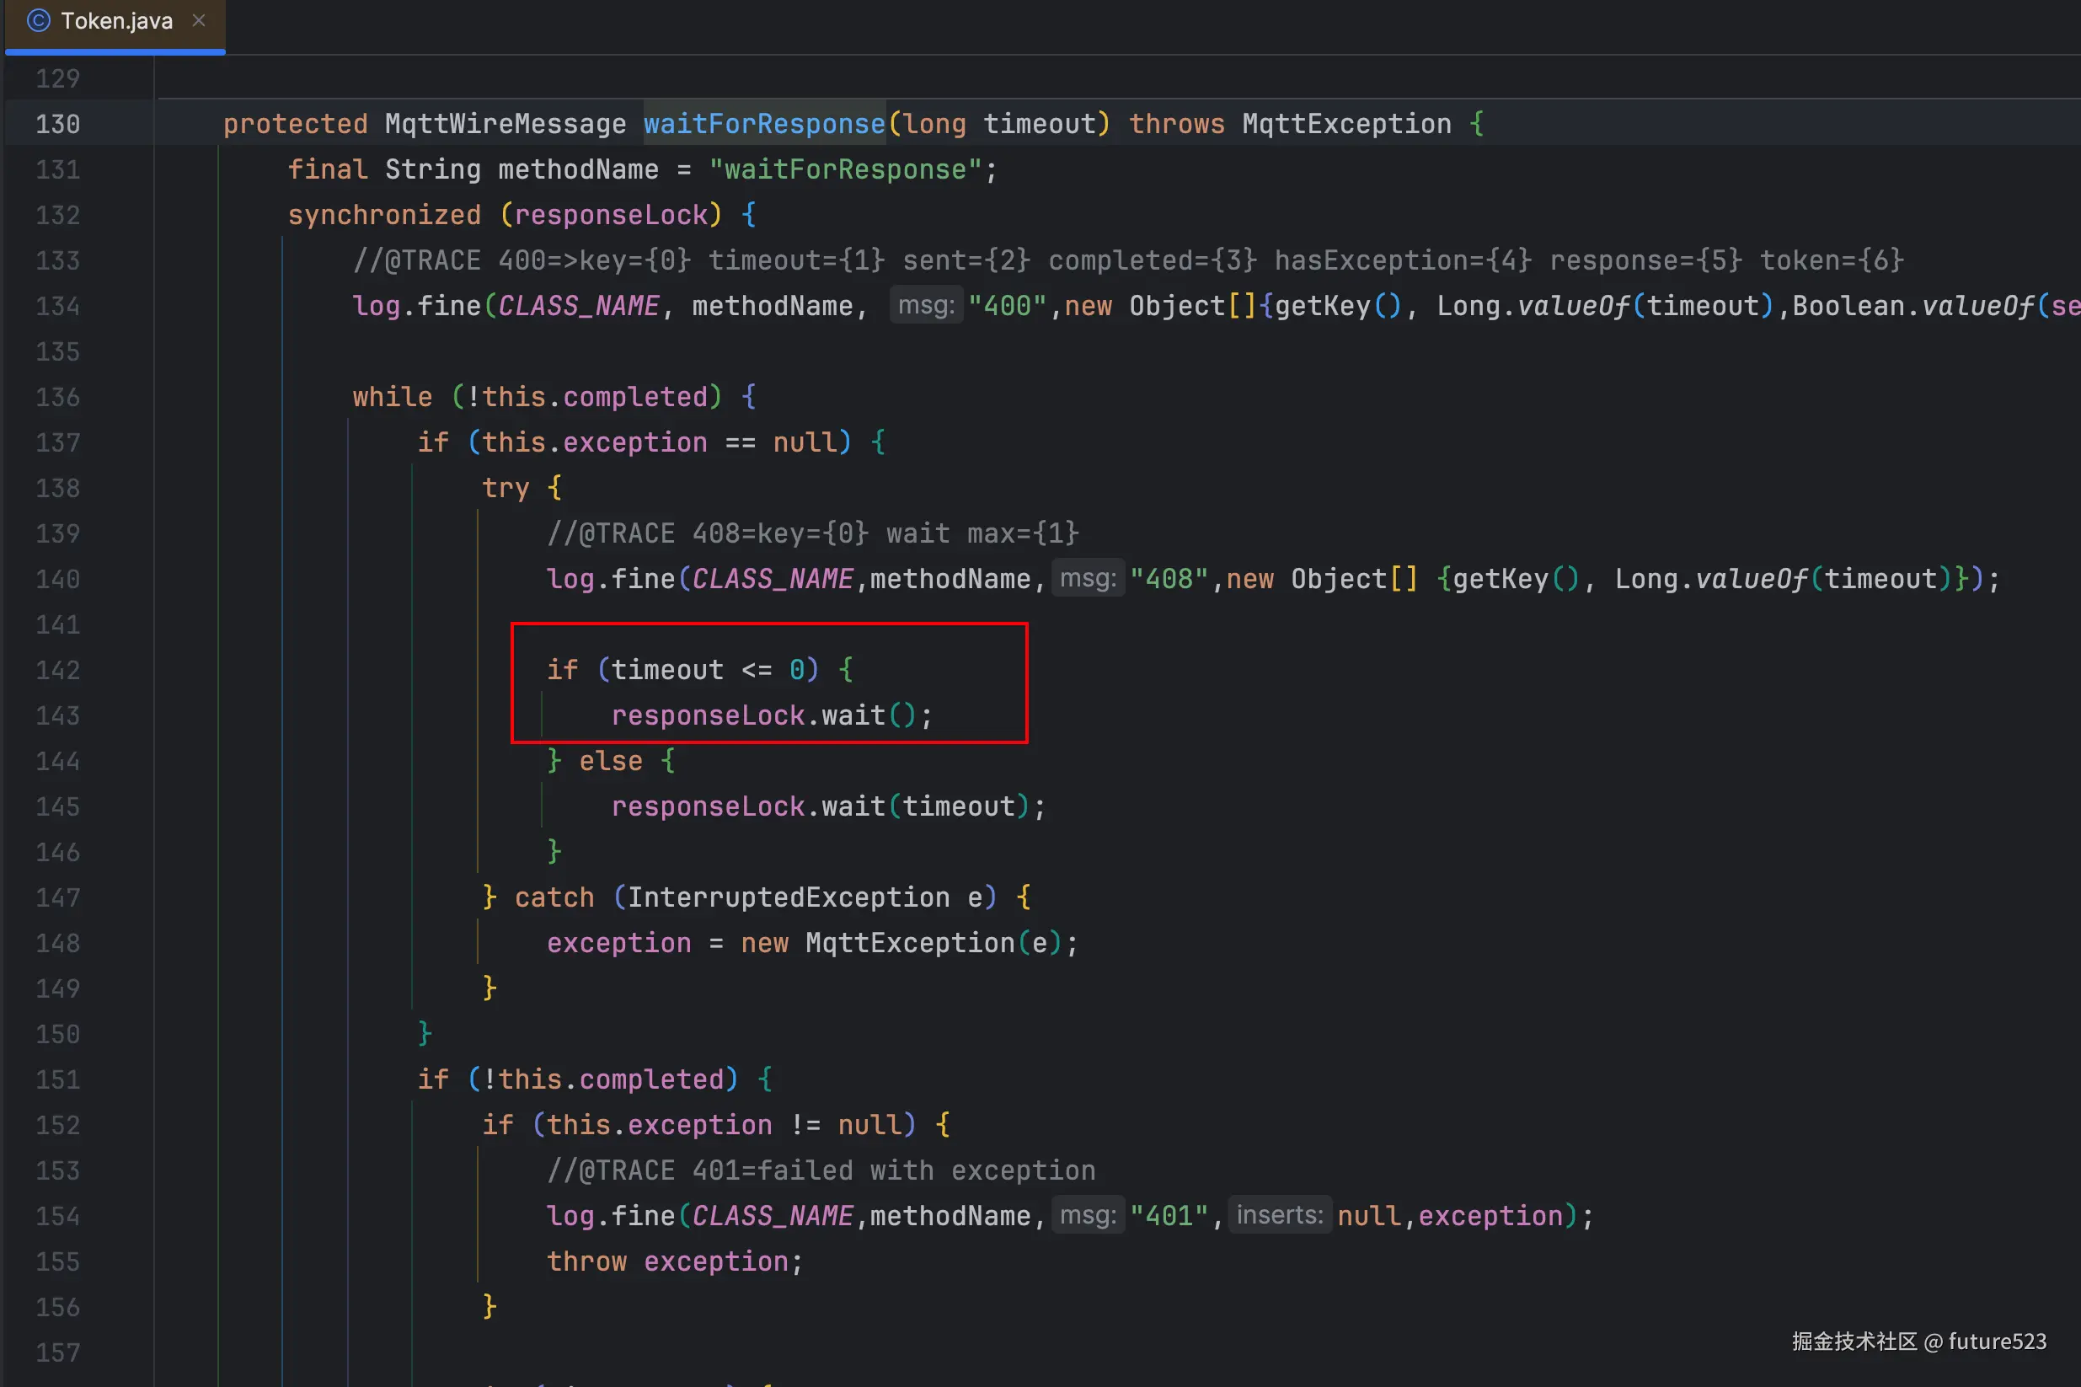Click the while keyword on line 136
Screen dimensions: 2081x1387
click(x=393, y=396)
